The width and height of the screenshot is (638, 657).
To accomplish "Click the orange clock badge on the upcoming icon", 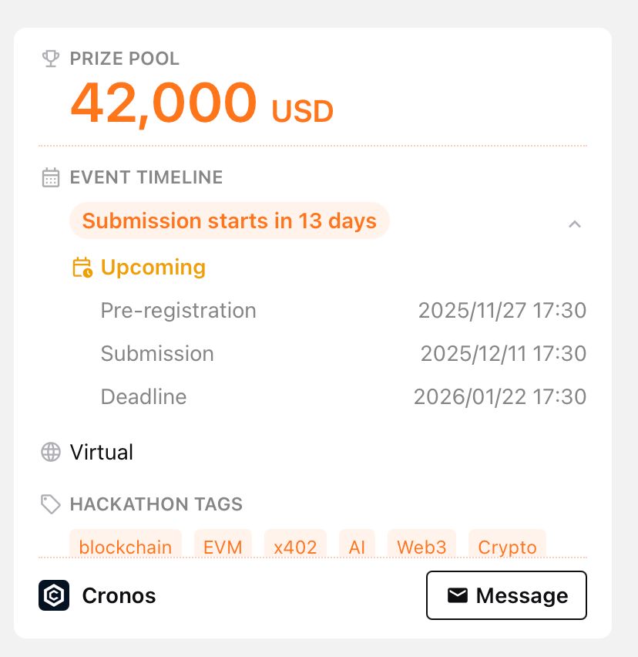I will [x=86, y=273].
